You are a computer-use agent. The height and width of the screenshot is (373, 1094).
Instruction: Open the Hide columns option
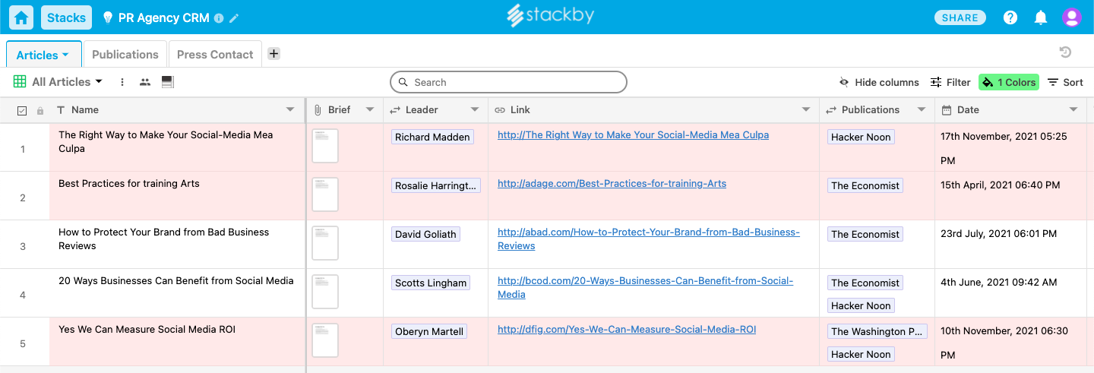(879, 82)
